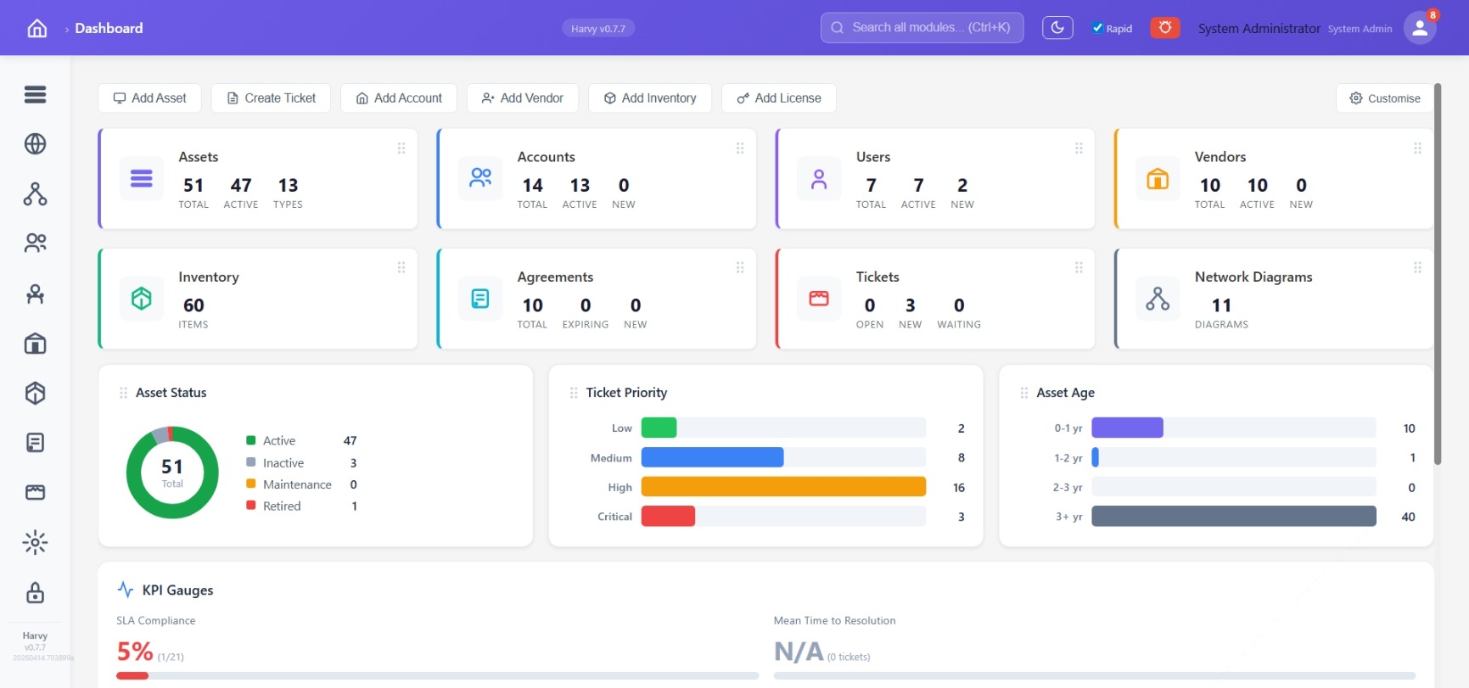Open the globe icon in sidebar

35,144
